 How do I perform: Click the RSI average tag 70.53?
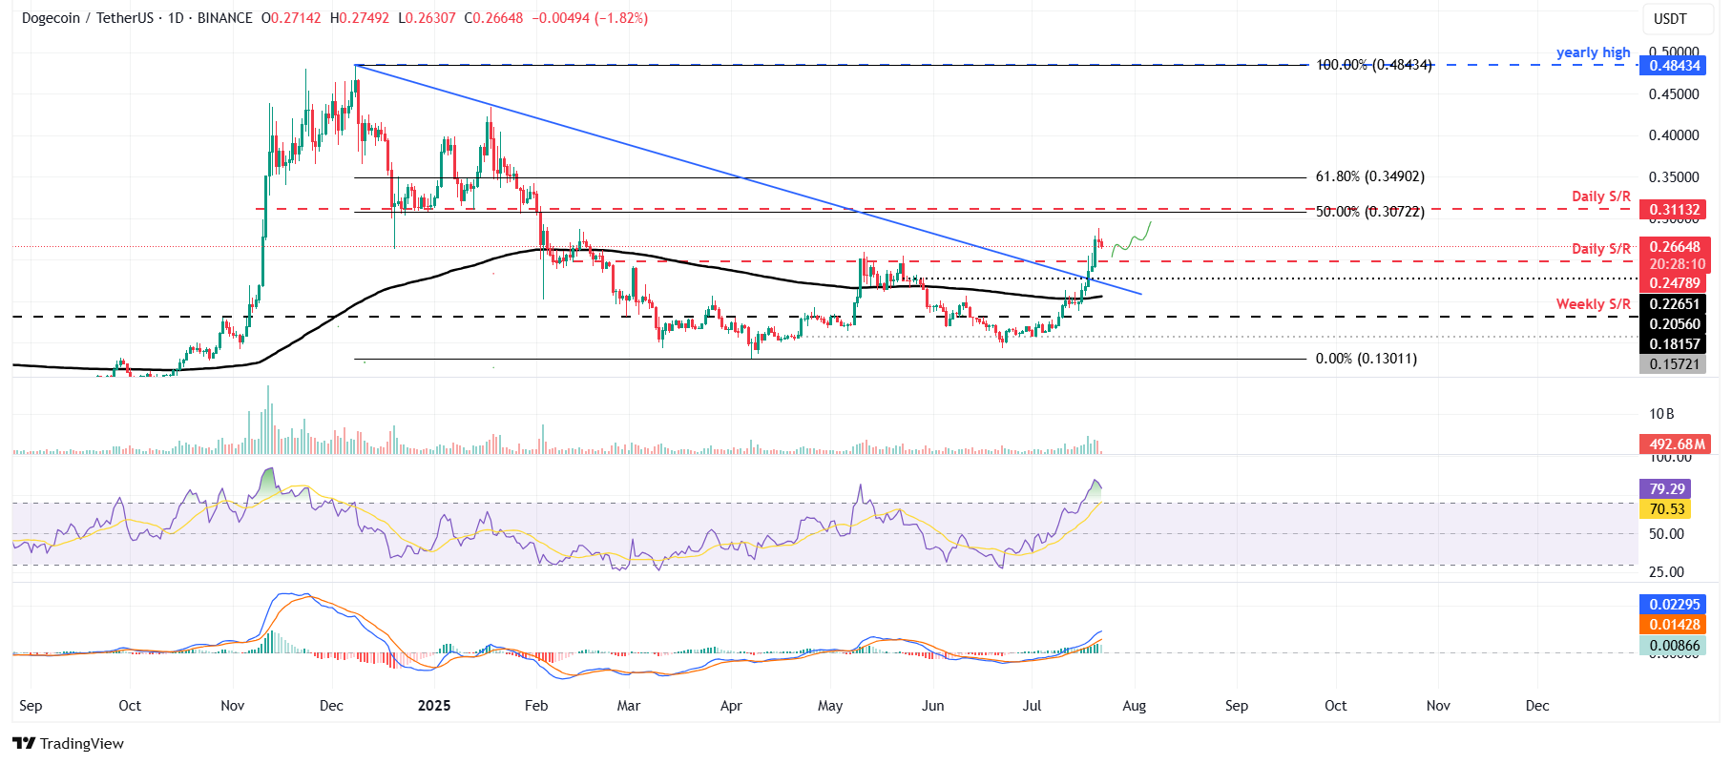[x=1665, y=509]
